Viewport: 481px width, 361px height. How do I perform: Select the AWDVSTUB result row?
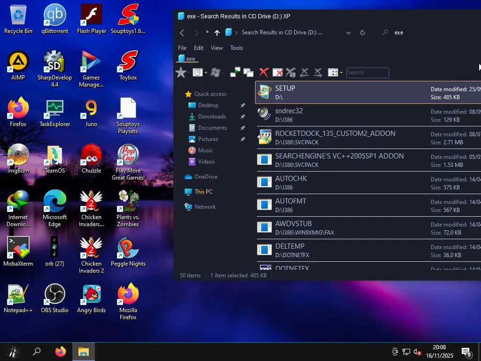click(x=368, y=228)
